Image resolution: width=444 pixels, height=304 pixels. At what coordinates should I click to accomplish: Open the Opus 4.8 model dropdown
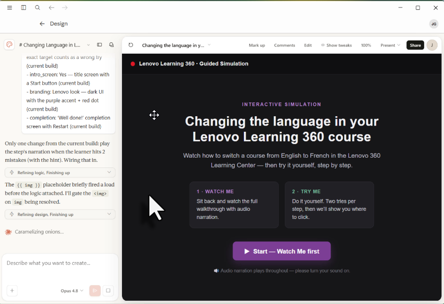[x=72, y=291]
